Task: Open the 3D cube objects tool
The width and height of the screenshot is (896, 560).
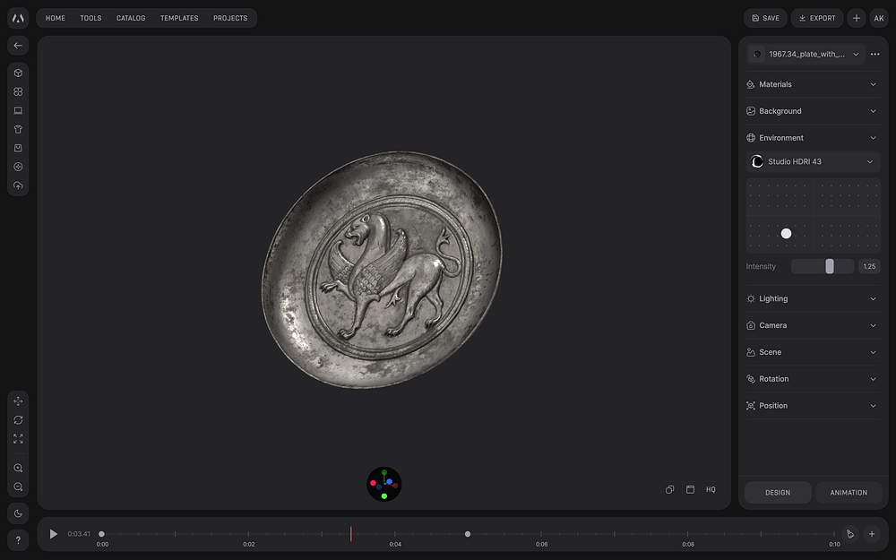Action: [18, 73]
